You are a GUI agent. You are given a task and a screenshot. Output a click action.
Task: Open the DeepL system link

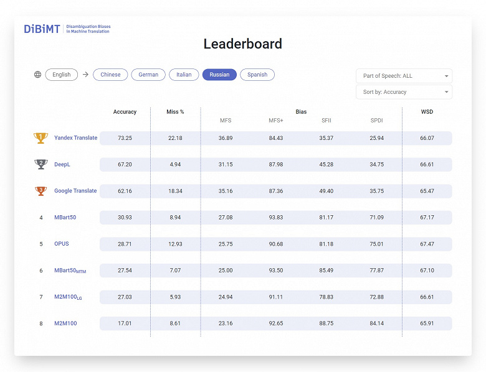pyautogui.click(x=62, y=164)
